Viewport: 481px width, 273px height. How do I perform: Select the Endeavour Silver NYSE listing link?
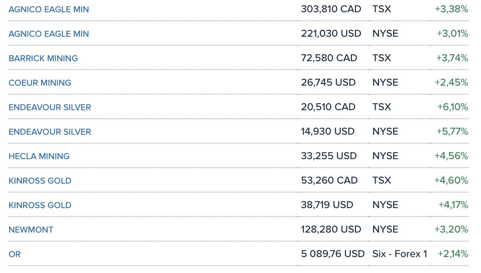[50, 132]
